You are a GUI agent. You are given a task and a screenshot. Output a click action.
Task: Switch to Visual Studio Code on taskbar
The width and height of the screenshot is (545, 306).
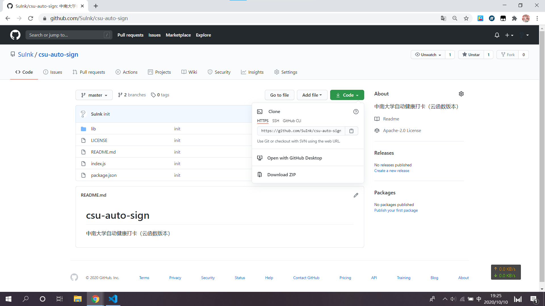113,299
